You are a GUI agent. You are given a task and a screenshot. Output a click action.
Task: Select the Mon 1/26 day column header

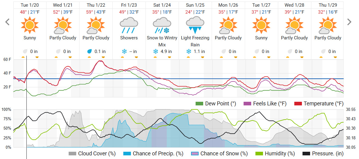pos(228,5)
